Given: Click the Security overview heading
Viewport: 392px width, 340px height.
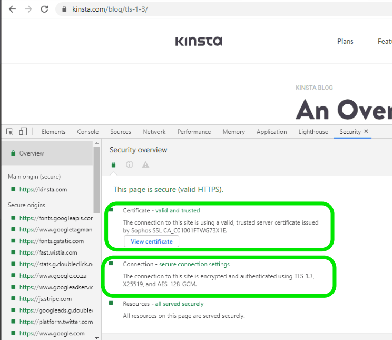Looking at the screenshot, I should coord(138,150).
